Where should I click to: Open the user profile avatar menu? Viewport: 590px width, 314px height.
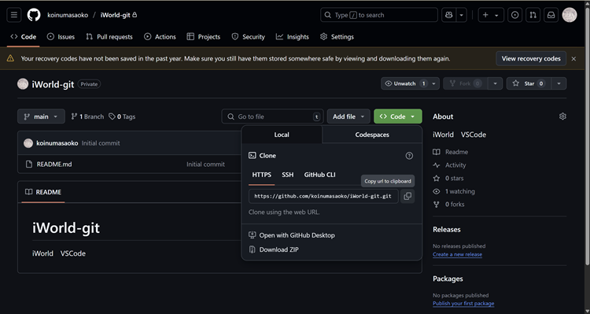[570, 15]
